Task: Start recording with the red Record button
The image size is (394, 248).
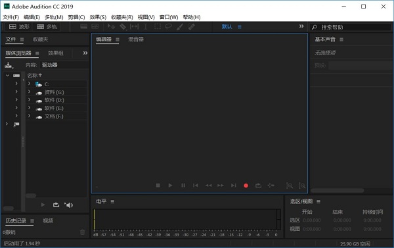Action: click(x=246, y=186)
